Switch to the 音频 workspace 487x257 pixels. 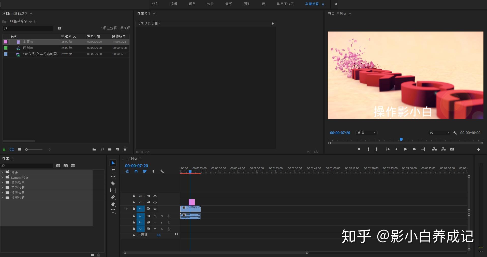[229, 4]
